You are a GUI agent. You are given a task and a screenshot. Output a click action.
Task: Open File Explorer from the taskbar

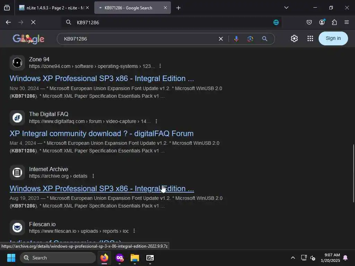tap(135, 258)
